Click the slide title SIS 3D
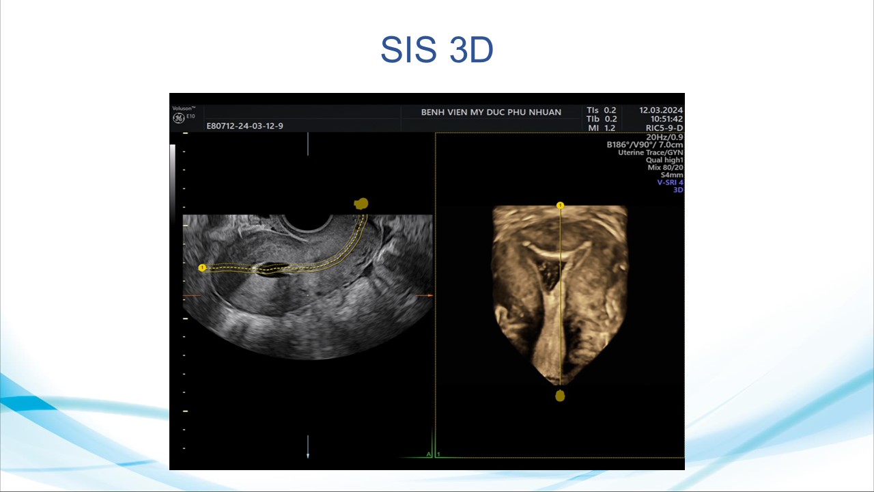Screen dimensions: 874x492 pyautogui.click(x=436, y=51)
